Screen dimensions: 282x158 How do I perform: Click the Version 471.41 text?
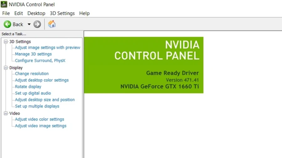(182, 80)
